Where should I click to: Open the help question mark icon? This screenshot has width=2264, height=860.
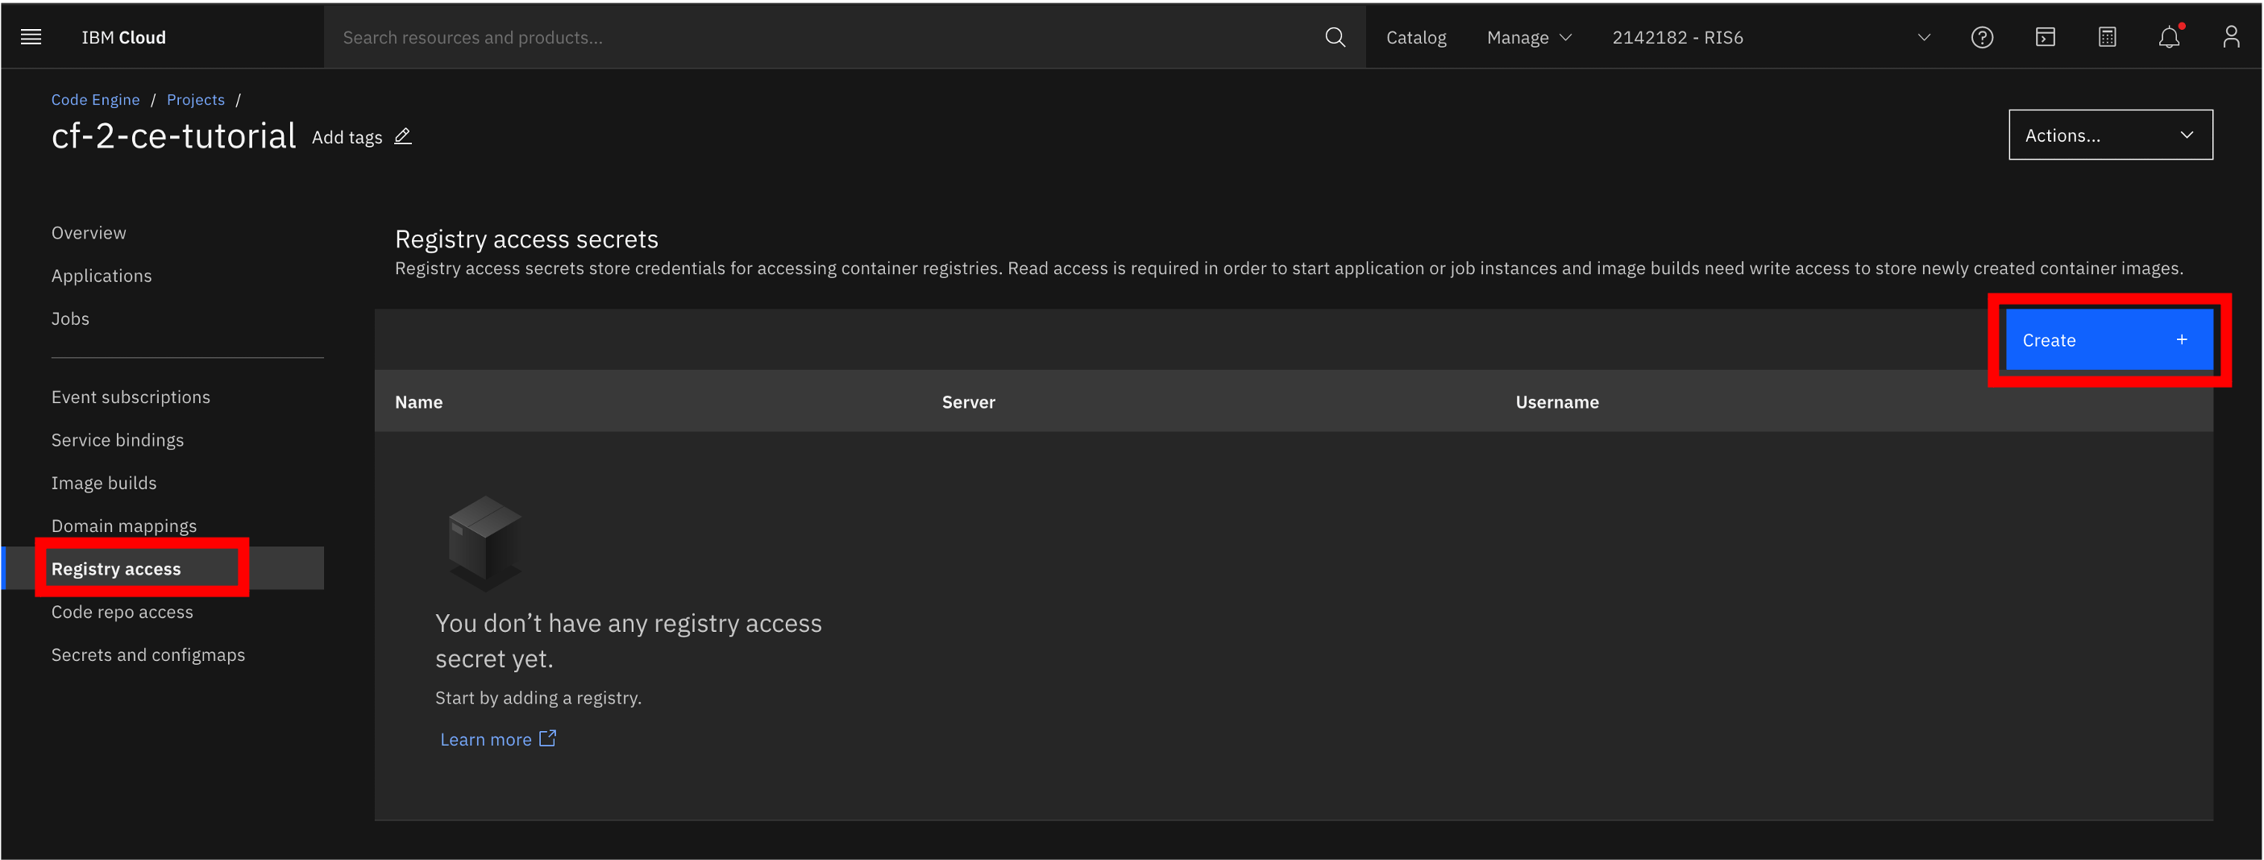point(1982,37)
